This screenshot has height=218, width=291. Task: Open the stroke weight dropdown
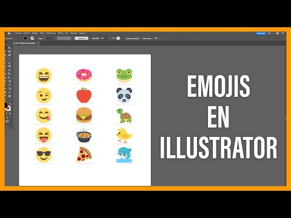tap(55, 38)
